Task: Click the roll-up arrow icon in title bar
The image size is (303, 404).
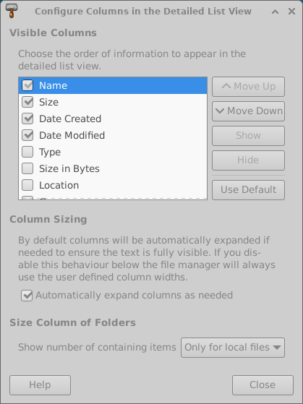Action: (x=275, y=12)
